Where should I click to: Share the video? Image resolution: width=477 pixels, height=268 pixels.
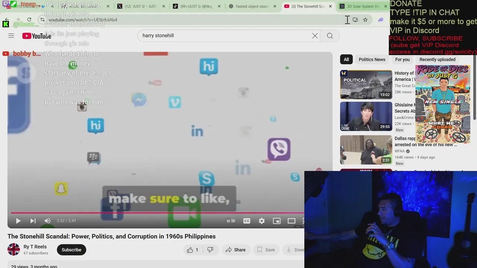[x=236, y=250]
